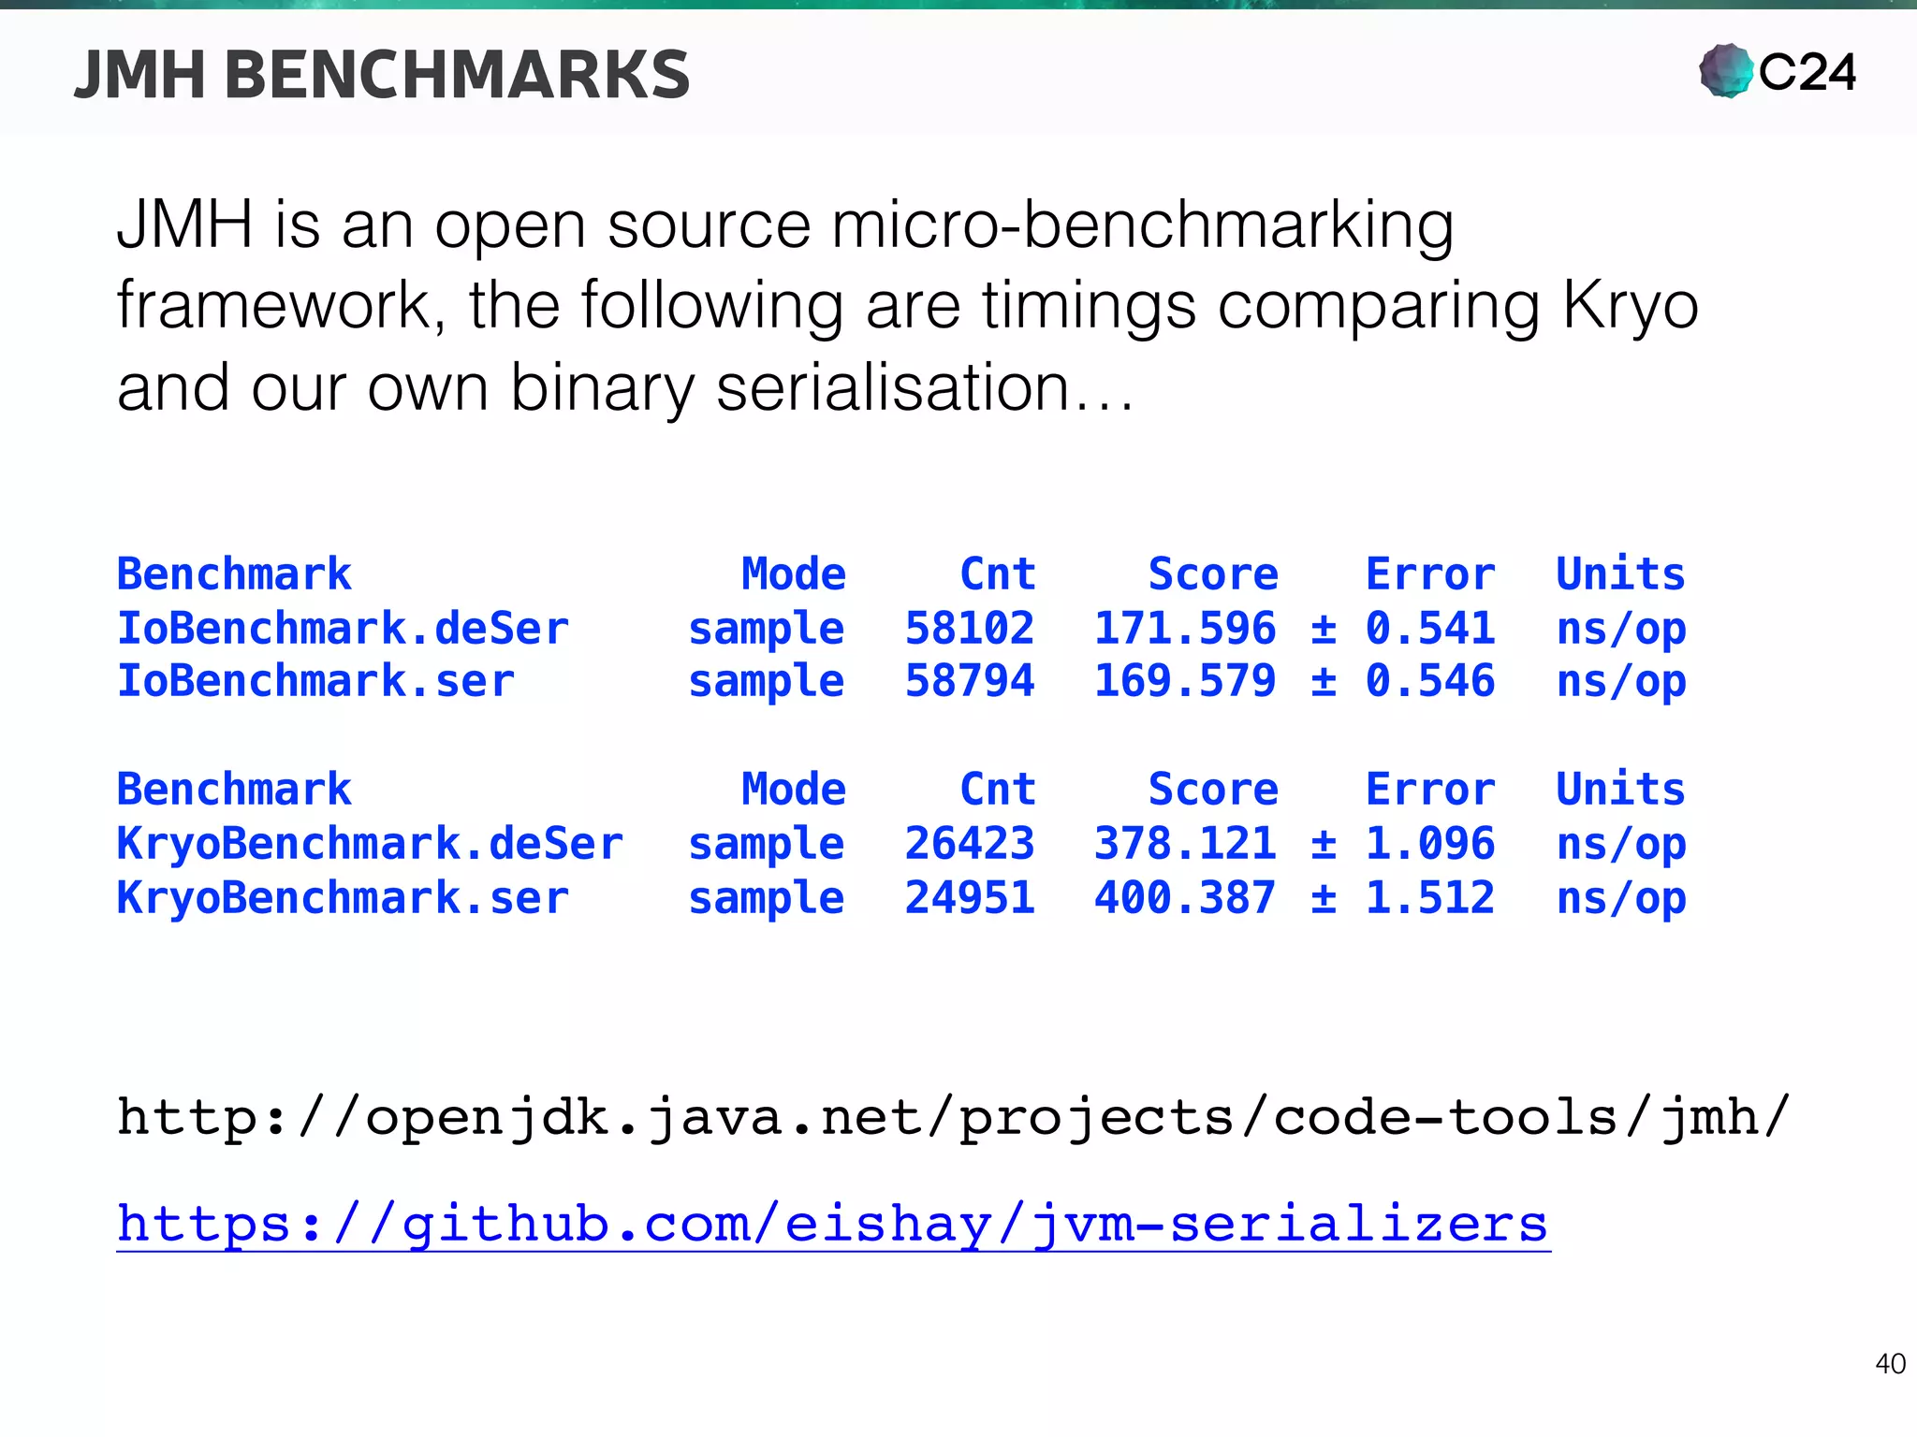The height and width of the screenshot is (1437, 1917).
Task: Select the error value 0.541
Action: pyautogui.click(x=1430, y=628)
